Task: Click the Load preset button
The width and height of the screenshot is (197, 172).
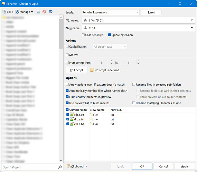Action: point(8,12)
